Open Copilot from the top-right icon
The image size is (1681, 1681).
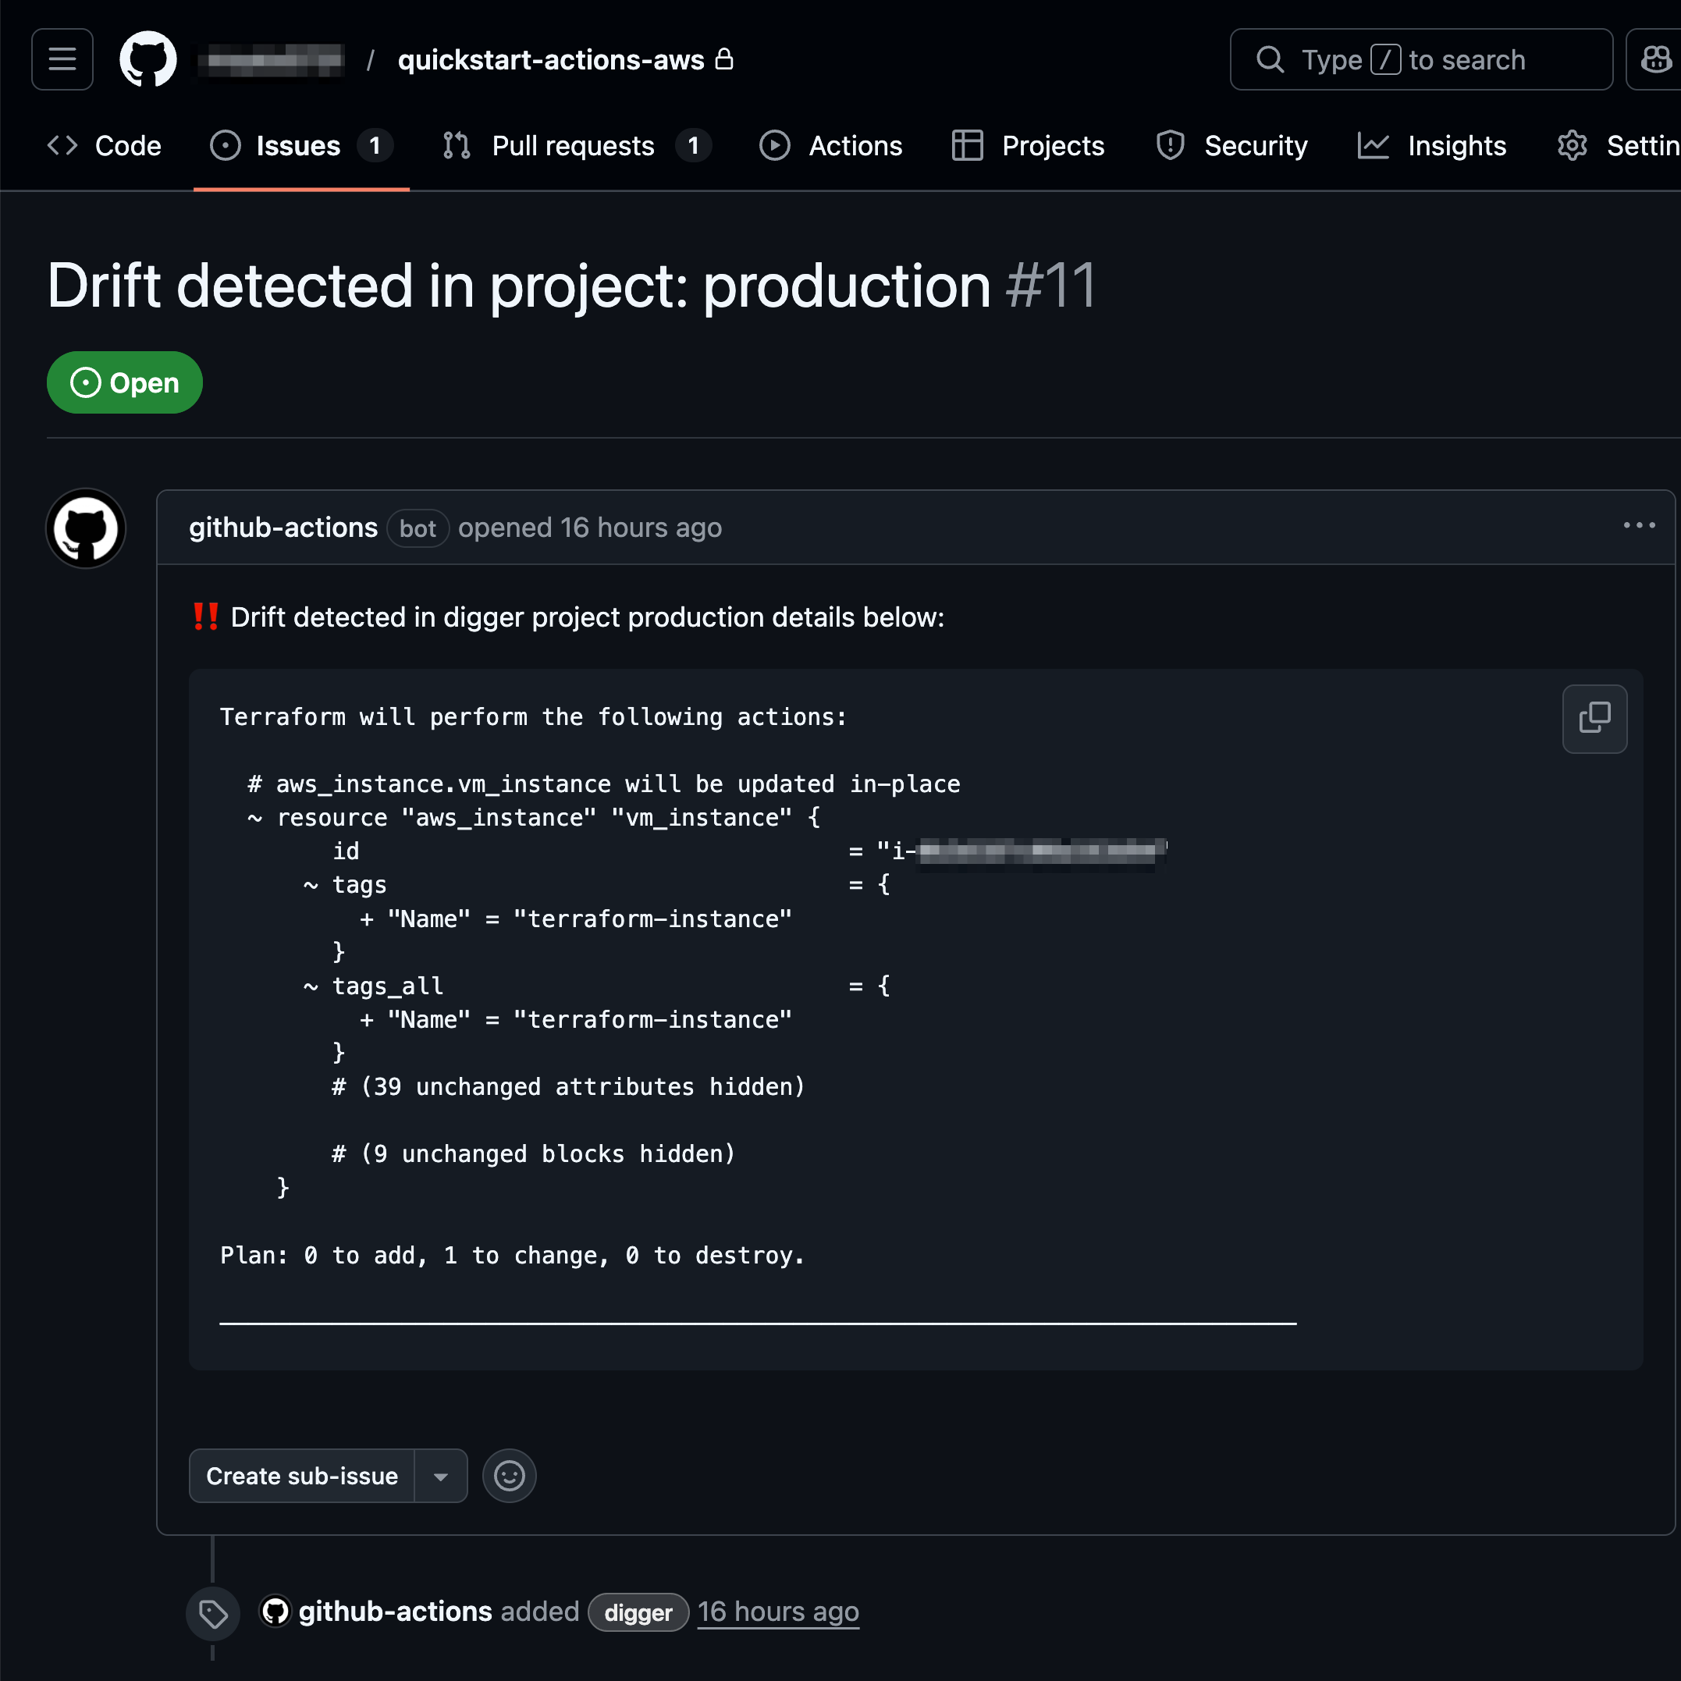tap(1658, 59)
